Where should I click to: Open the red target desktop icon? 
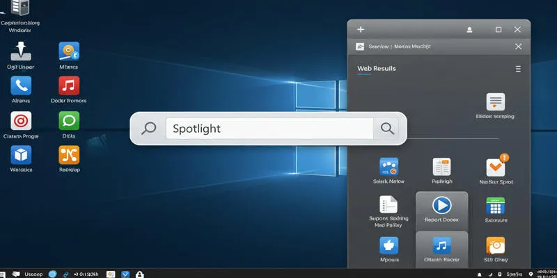coord(21,121)
